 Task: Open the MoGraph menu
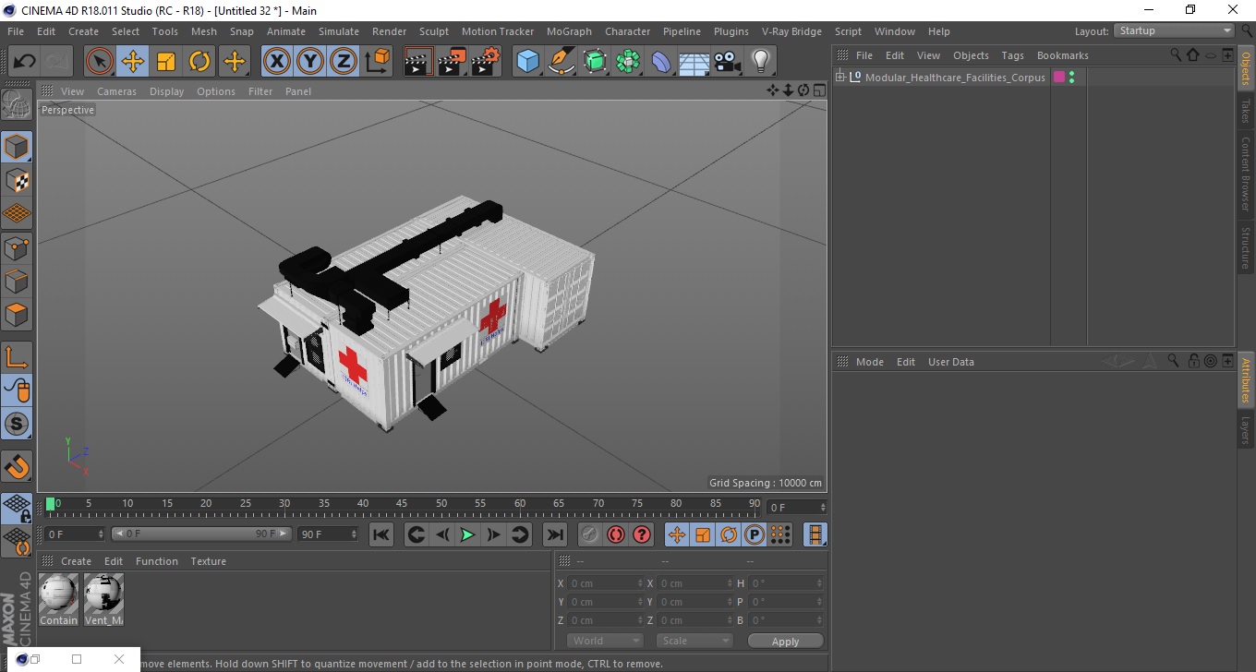[x=569, y=31]
